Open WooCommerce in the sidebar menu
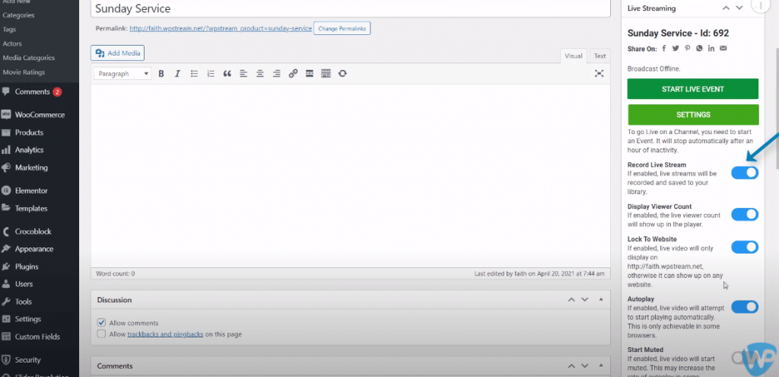The height and width of the screenshot is (377, 779). [x=40, y=115]
